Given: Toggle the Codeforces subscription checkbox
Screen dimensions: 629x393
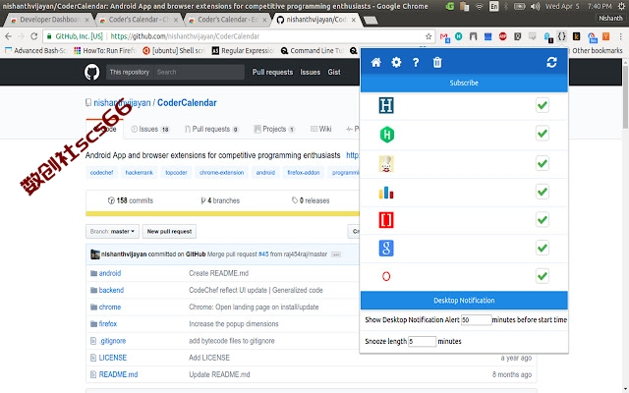Looking at the screenshot, I should 543,192.
